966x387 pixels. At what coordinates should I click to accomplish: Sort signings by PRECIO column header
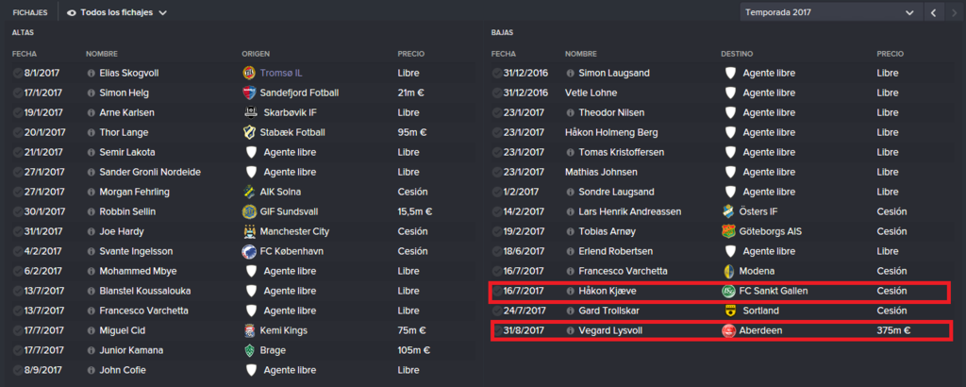(x=411, y=54)
